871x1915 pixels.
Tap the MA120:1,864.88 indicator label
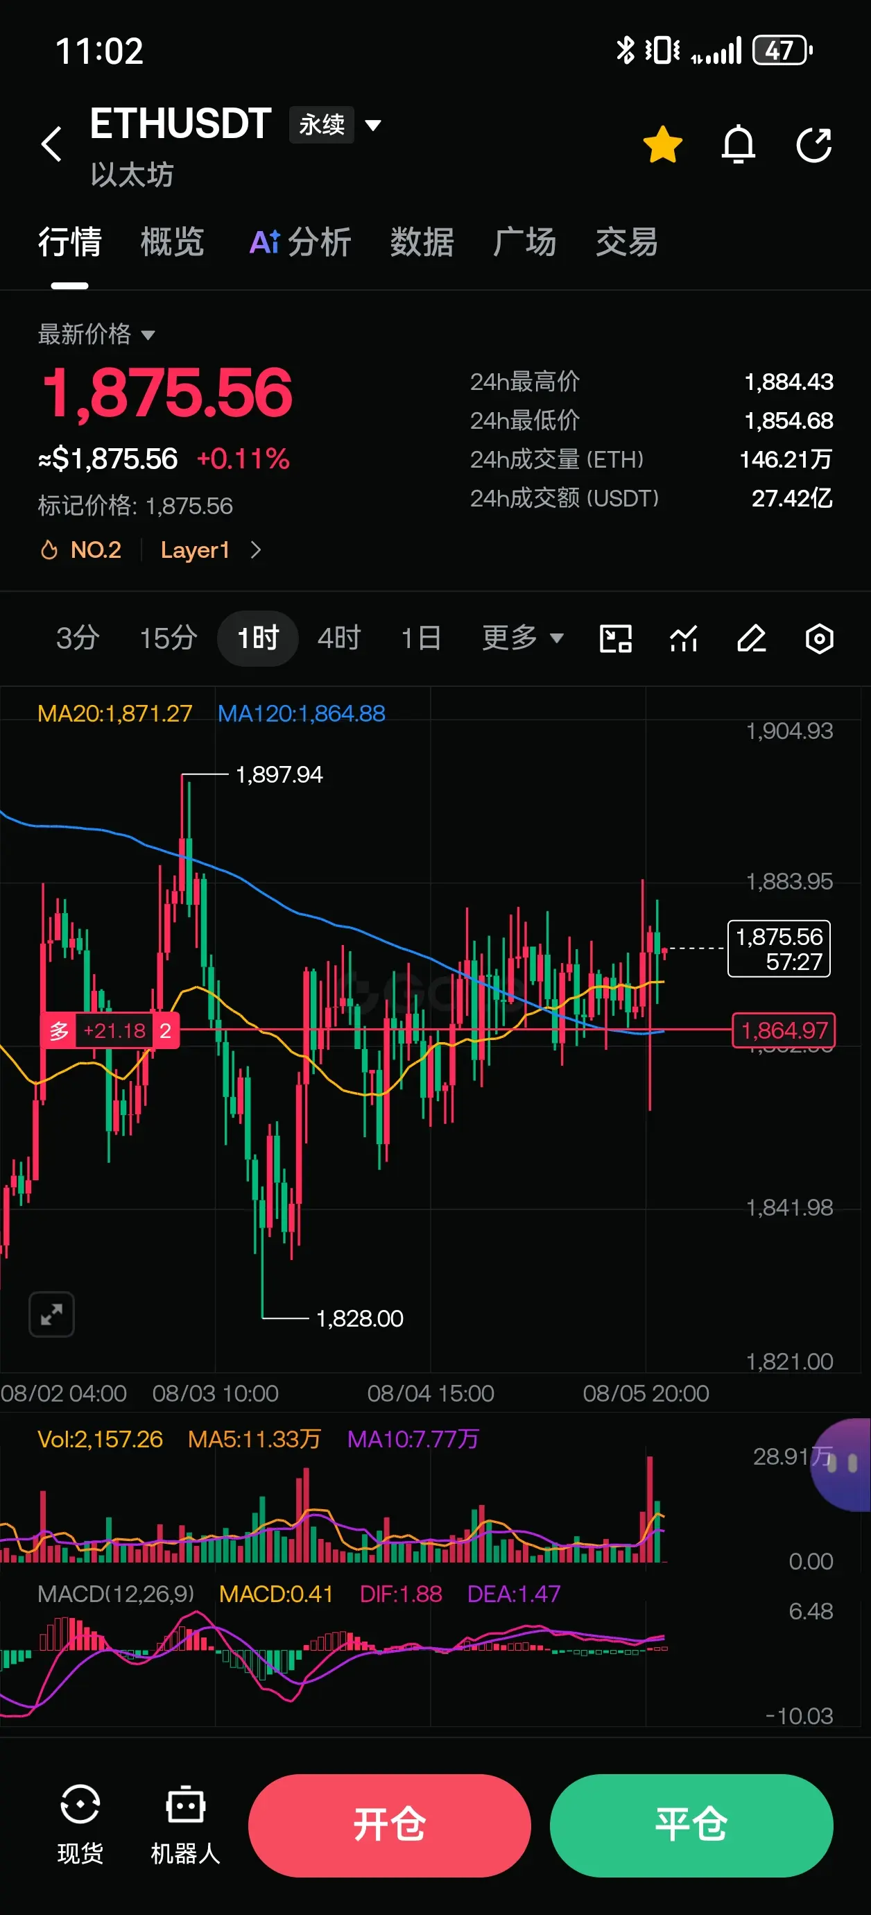[301, 714]
